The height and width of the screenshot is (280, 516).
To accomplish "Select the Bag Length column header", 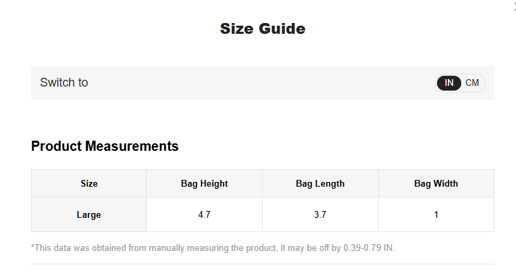I will coord(320,183).
